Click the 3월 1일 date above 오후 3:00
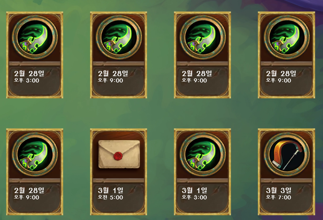 195,191
